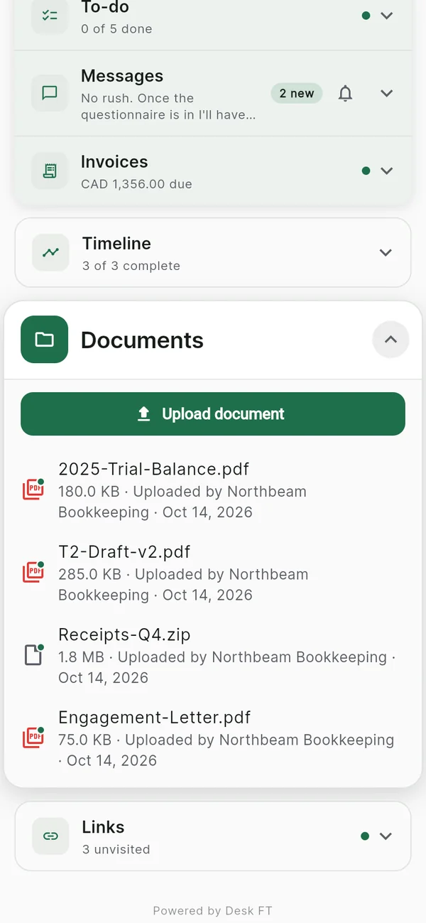Open the 2025-Trial-Balance.pdf file name
Screen dimensions: 426x923
[153, 469]
